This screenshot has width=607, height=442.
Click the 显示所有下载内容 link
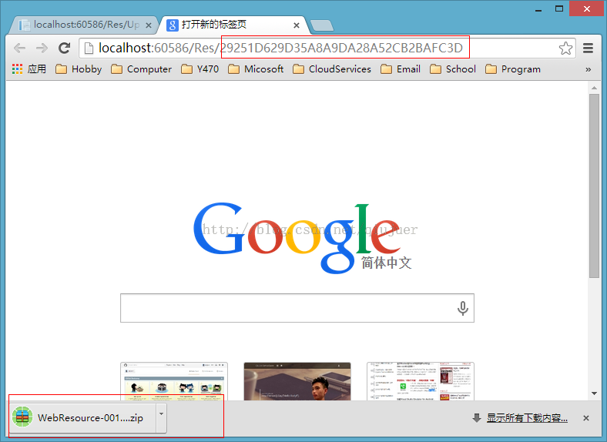(527, 418)
